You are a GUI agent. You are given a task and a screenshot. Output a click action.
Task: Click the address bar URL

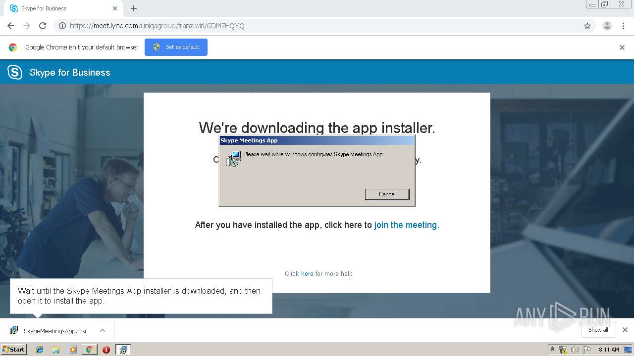(157, 26)
